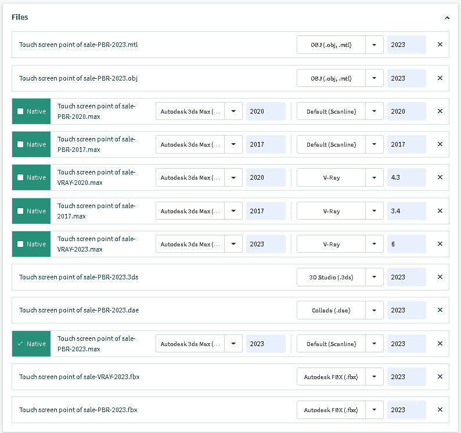Screen dimensions: 461x433
Task: Remove the PBR-2023.mtl file row
Action: click(440, 45)
